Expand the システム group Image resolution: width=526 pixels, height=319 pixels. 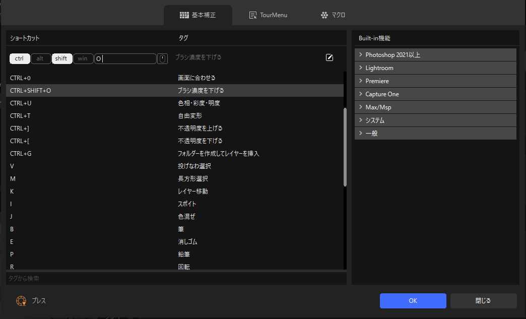[x=435, y=120]
